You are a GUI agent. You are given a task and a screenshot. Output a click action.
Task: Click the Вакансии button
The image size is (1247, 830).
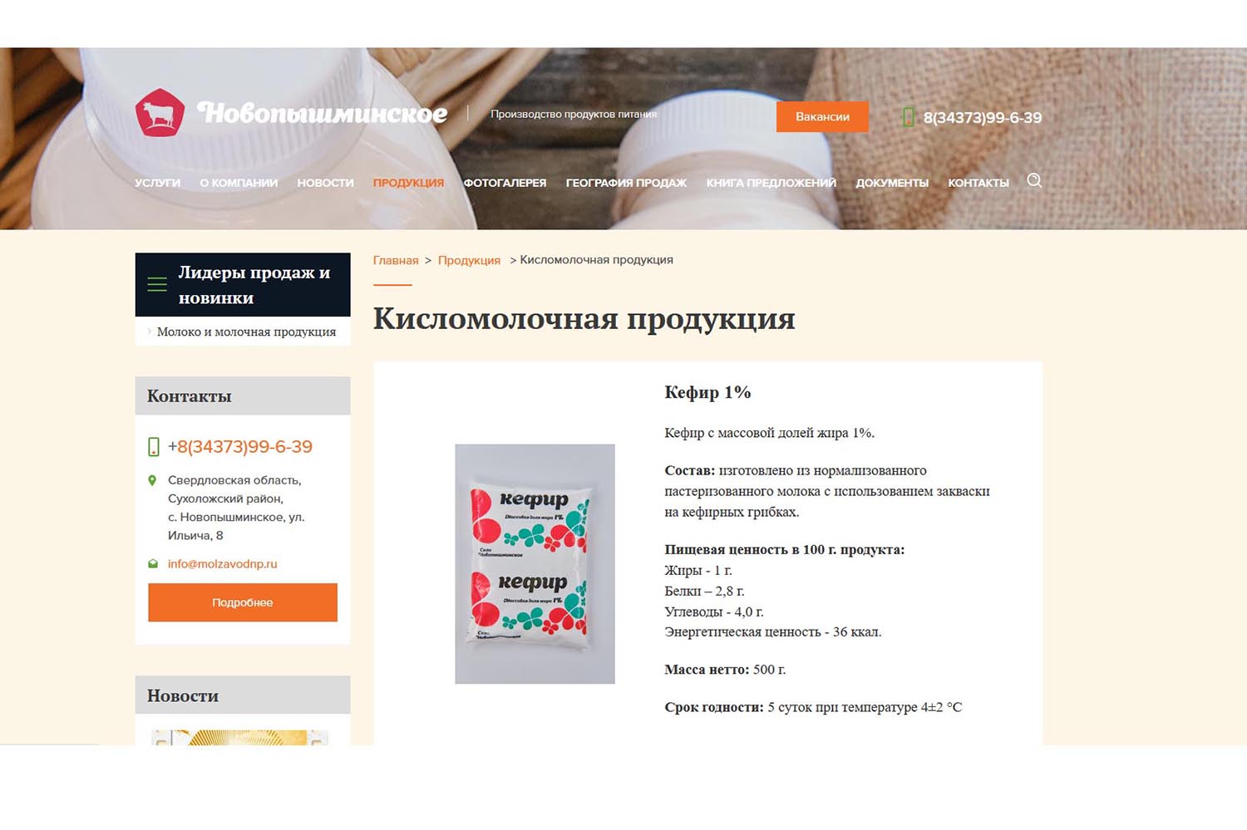tap(822, 116)
